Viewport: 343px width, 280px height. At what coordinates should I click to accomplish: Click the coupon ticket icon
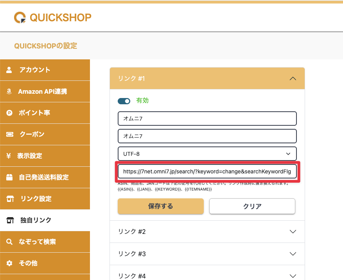coord(9,134)
